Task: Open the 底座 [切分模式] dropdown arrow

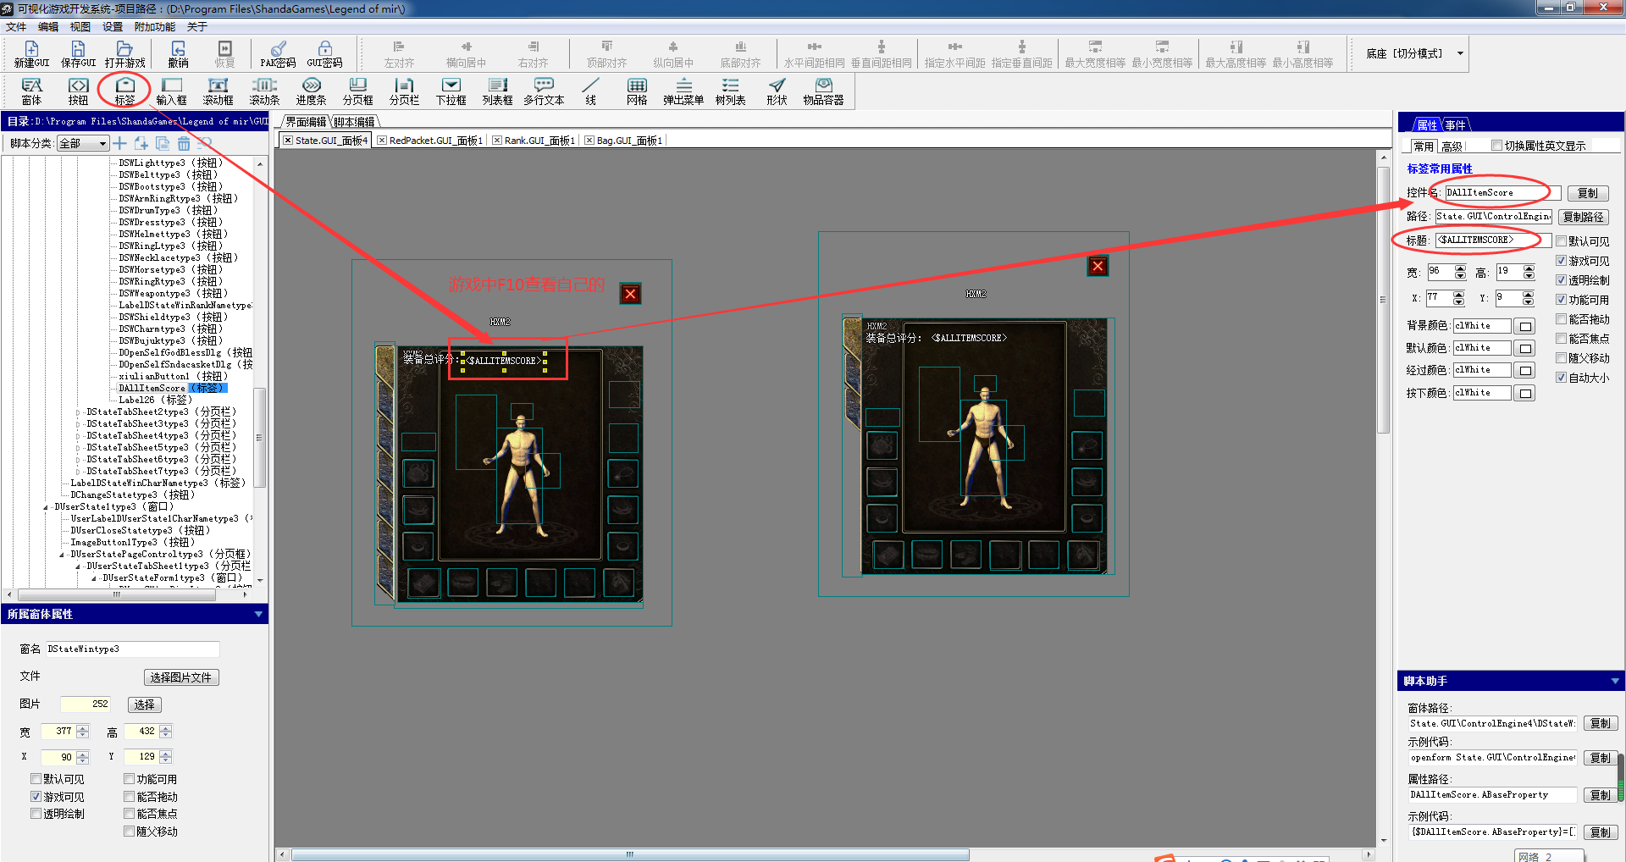Action: click(x=1460, y=53)
